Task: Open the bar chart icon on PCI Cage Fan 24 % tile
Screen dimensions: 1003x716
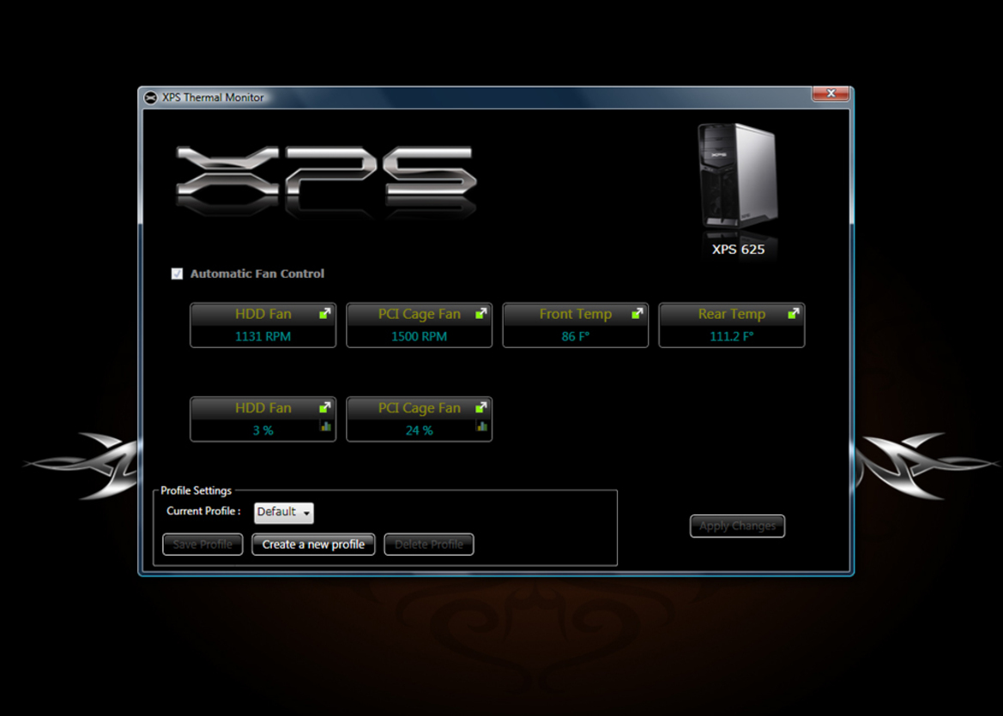Action: coord(481,426)
